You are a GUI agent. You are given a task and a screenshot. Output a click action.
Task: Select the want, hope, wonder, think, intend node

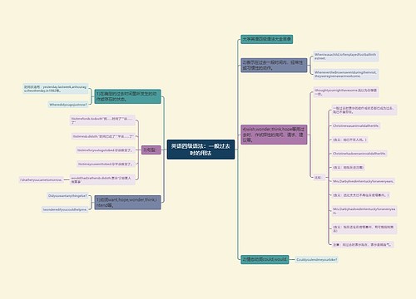click(x=127, y=203)
